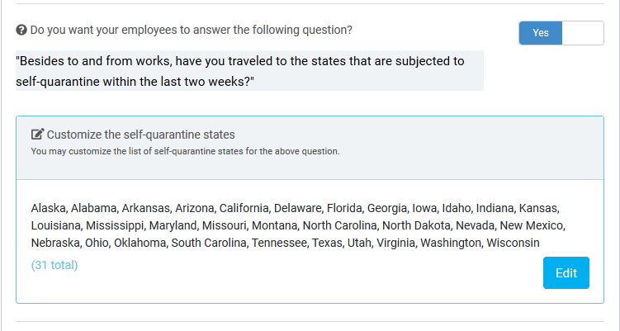Click on Louisiana in the list

coord(56,225)
